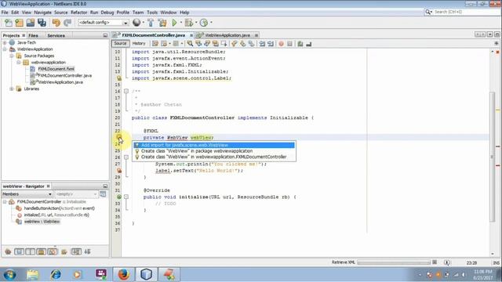502x282 pixels.
Task: Open the Refactor menu
Action: pyautogui.click(x=78, y=13)
